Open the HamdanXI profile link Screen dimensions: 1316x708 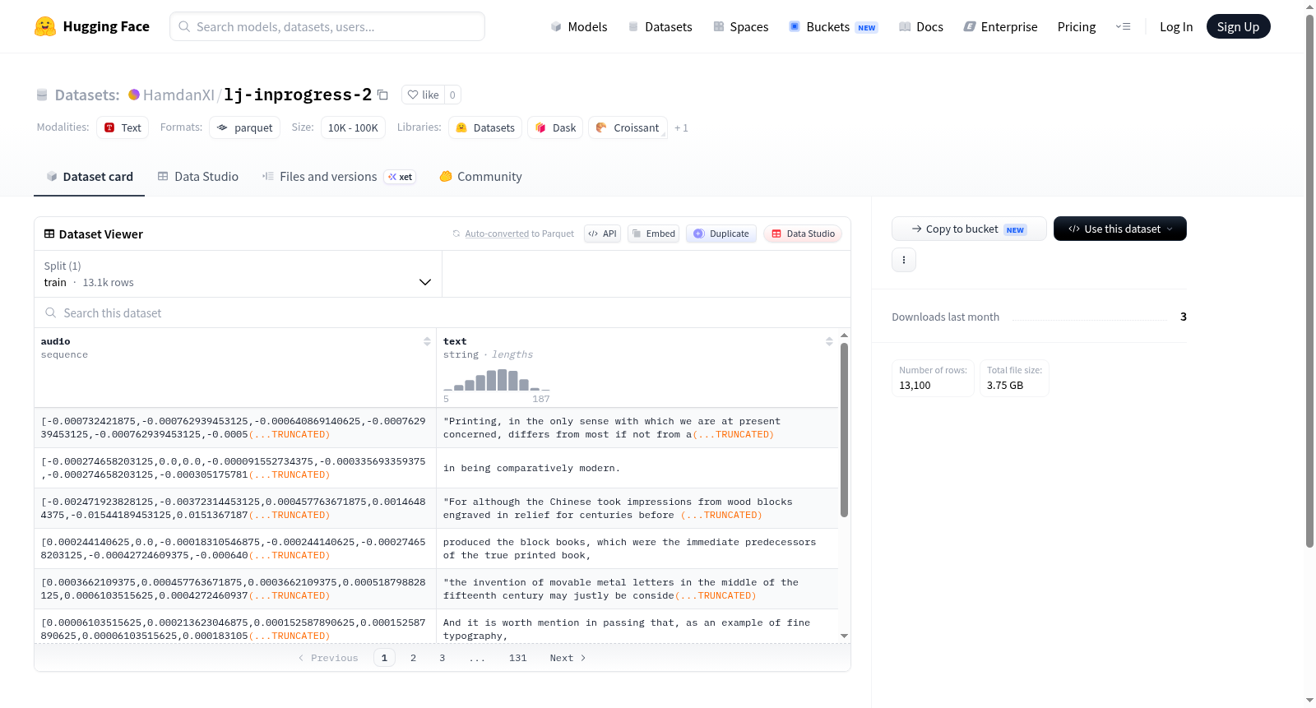[x=178, y=95]
